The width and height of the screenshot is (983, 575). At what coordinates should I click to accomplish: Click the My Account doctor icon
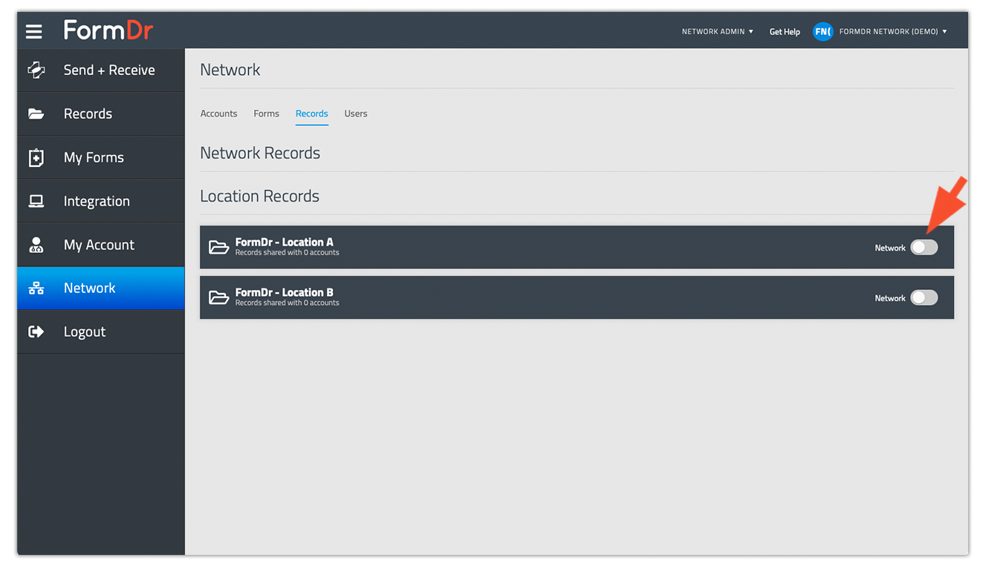click(36, 245)
